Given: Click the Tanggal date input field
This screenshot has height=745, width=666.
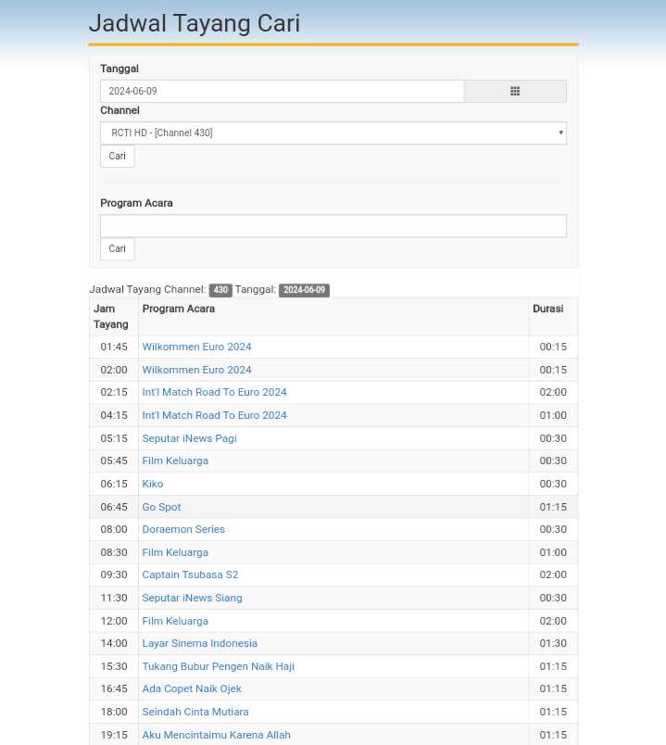Looking at the screenshot, I should coord(282,91).
